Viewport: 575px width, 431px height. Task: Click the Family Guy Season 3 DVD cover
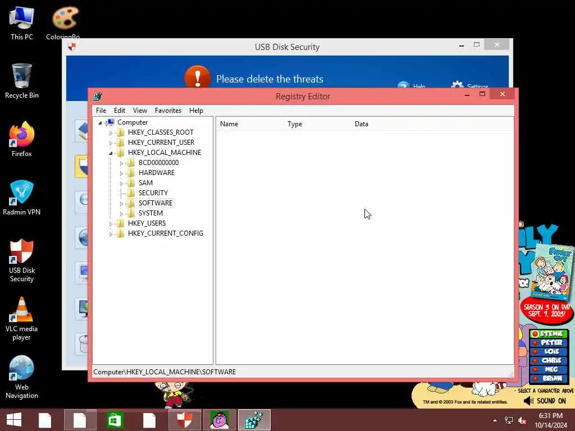coord(551,273)
